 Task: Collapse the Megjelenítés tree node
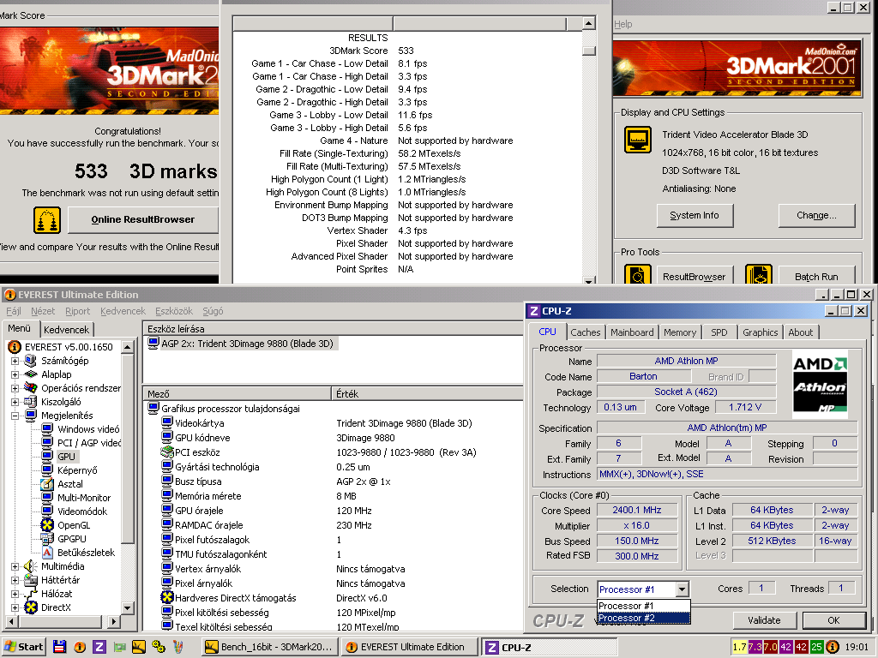pyautogui.click(x=15, y=416)
